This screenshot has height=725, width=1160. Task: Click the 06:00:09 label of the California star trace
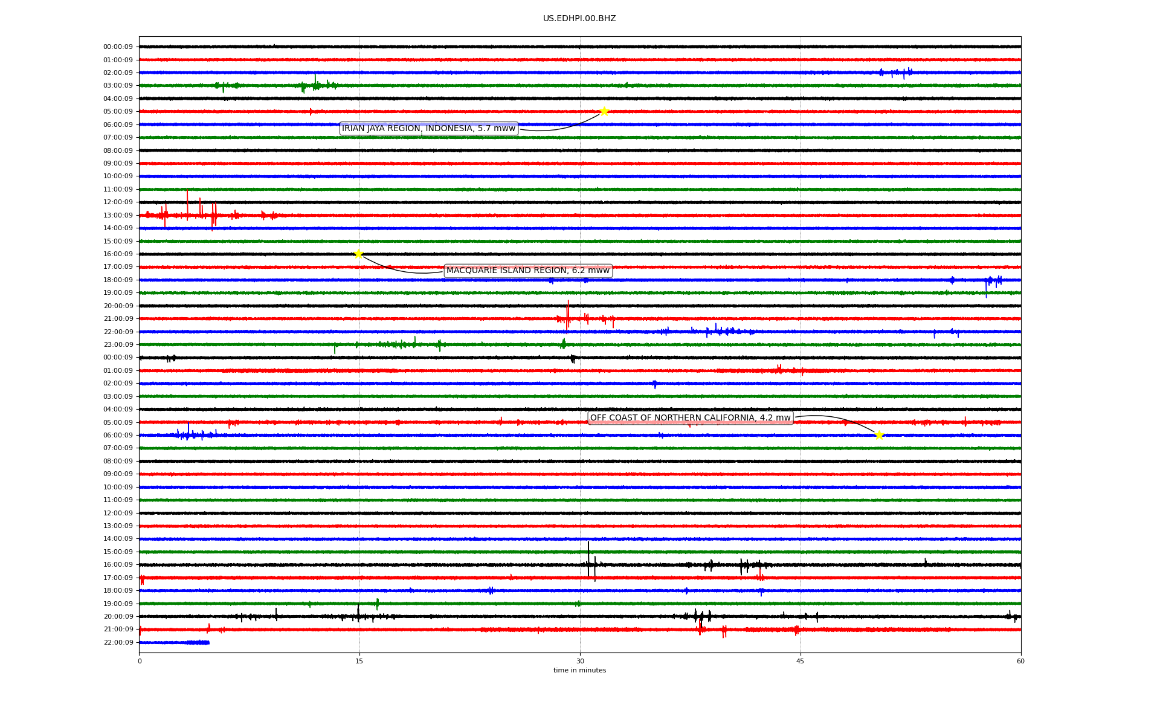click(118, 436)
